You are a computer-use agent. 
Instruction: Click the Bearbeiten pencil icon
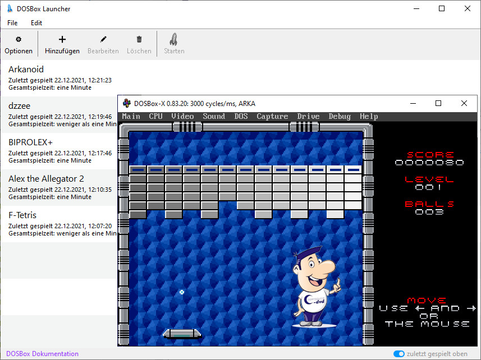pyautogui.click(x=103, y=39)
